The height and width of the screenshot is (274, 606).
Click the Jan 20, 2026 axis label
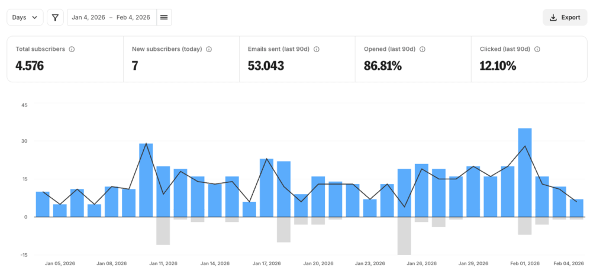coord(318,263)
